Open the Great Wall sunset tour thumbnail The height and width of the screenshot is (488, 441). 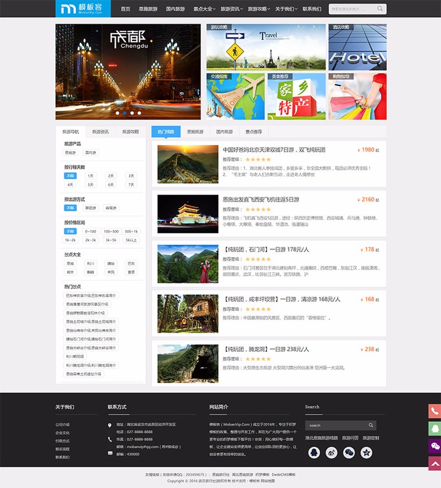coord(188,164)
